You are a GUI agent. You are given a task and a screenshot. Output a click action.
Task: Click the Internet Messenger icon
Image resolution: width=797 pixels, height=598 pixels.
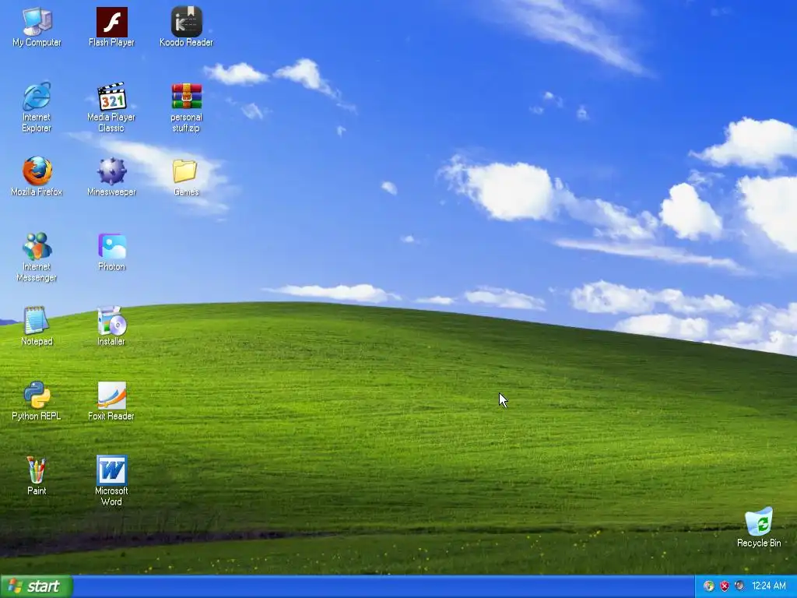click(37, 257)
